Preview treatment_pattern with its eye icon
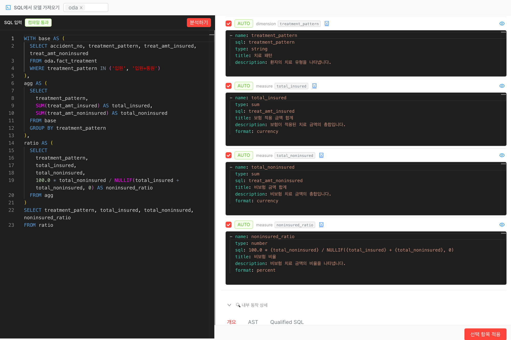511x340 pixels. pyautogui.click(x=502, y=23)
